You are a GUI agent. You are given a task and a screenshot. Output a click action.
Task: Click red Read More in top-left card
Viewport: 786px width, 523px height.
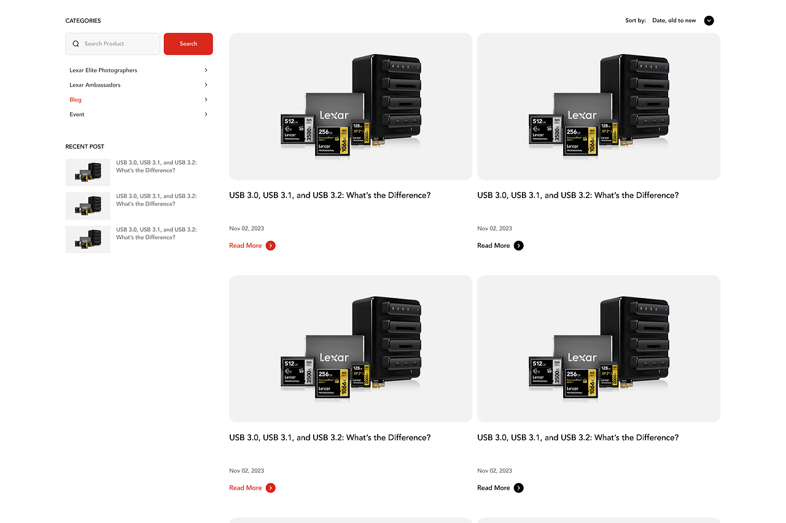[246, 246]
